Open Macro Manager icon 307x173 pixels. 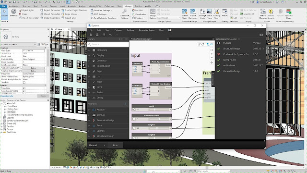pos(263,14)
